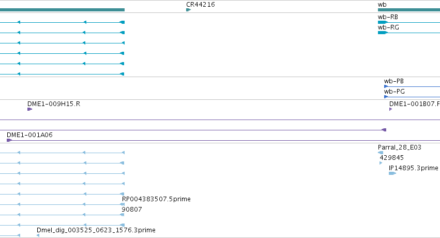Select the 90807 feature label
The width and height of the screenshot is (440, 238).
(132, 210)
